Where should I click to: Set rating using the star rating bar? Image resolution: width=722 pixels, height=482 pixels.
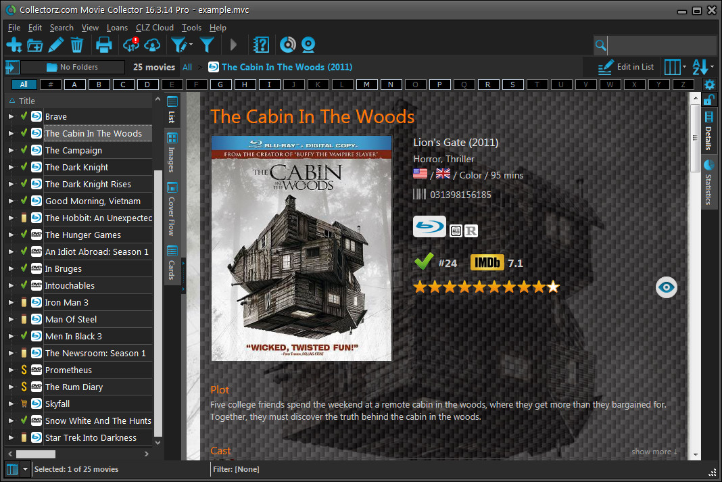coord(487,287)
